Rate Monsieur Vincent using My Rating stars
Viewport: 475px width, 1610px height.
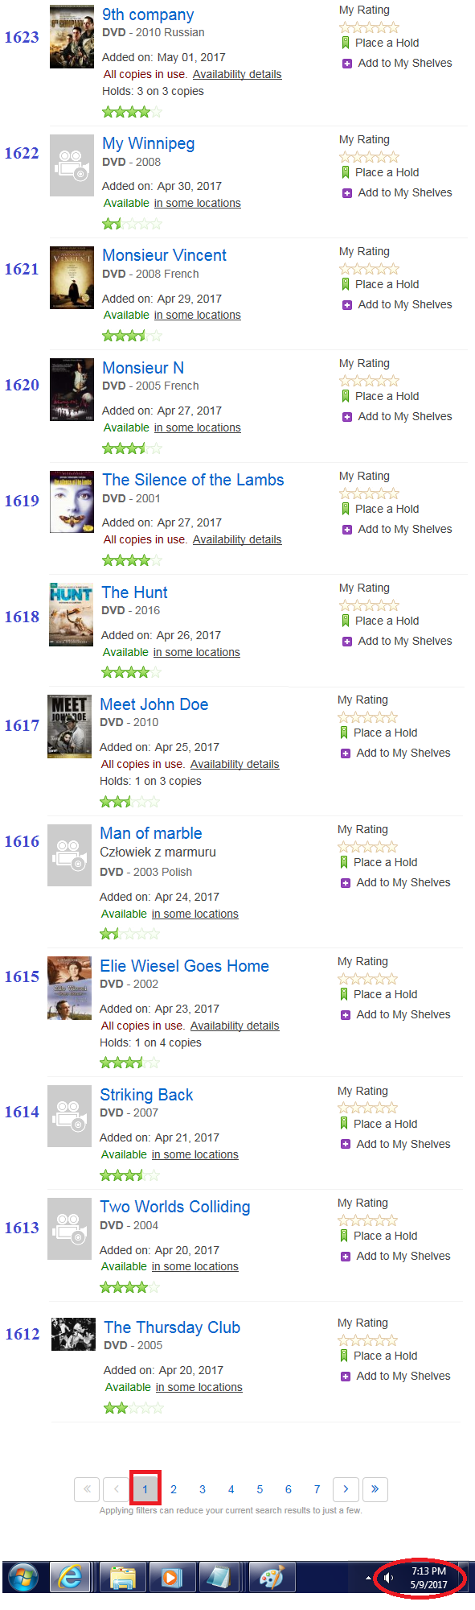tap(369, 269)
